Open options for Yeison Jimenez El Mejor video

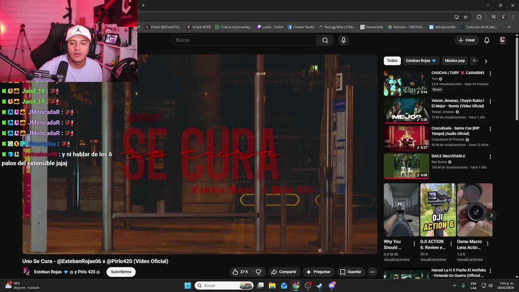pyautogui.click(x=490, y=101)
